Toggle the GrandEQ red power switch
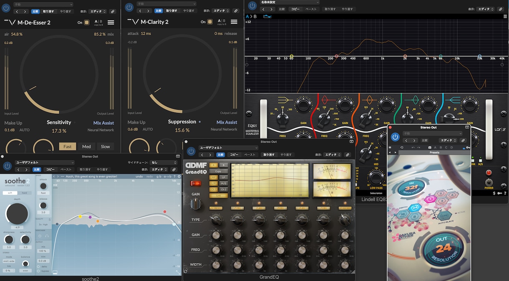The height and width of the screenshot is (281, 509). click(195, 183)
